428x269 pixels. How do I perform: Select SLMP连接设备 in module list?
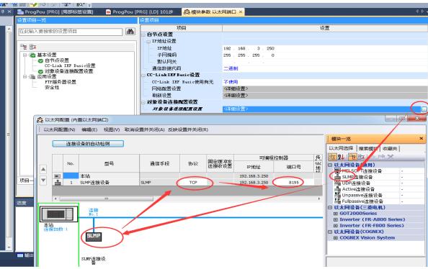point(357,177)
